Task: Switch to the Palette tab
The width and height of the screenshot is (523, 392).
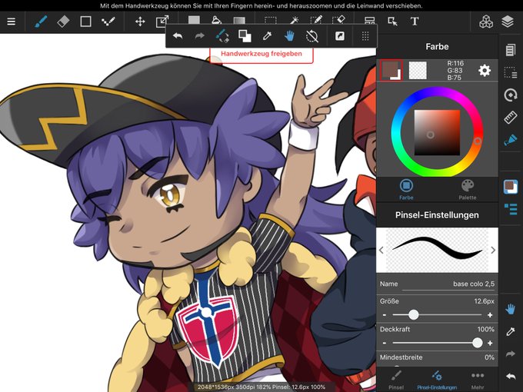Action: (468, 189)
